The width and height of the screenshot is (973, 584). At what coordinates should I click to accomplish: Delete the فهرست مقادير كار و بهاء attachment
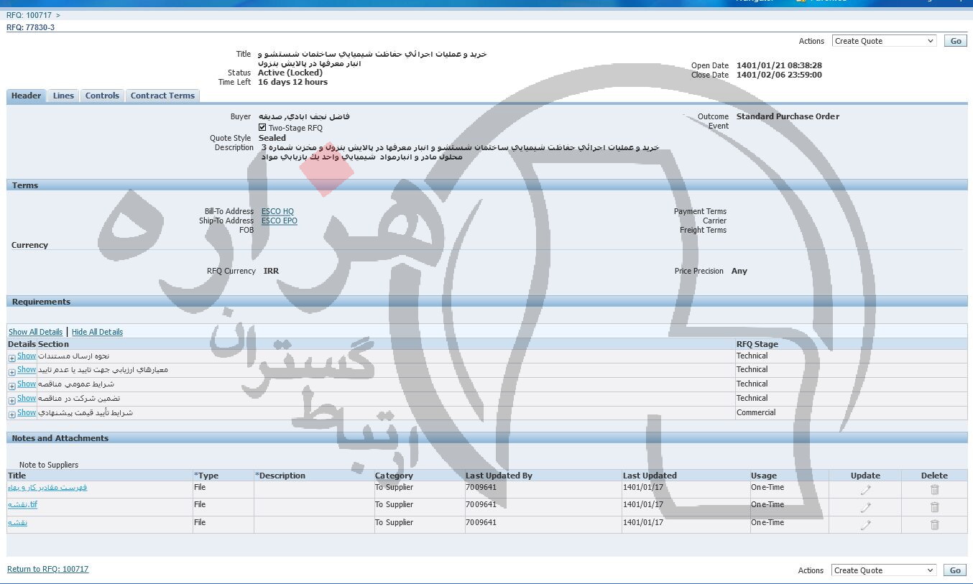pos(934,489)
